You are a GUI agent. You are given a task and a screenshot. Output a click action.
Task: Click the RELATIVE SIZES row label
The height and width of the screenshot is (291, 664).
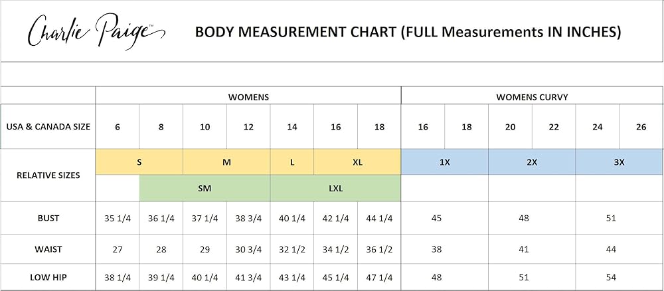(48, 175)
